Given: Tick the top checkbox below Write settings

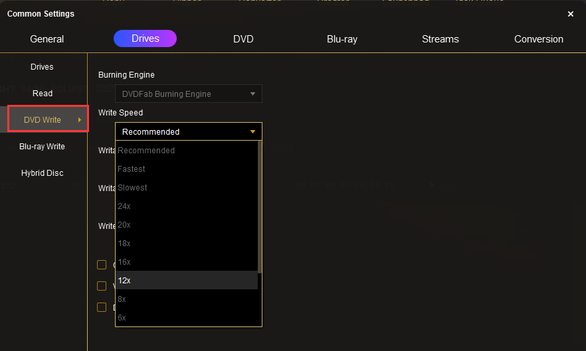Looking at the screenshot, I should click(x=102, y=265).
